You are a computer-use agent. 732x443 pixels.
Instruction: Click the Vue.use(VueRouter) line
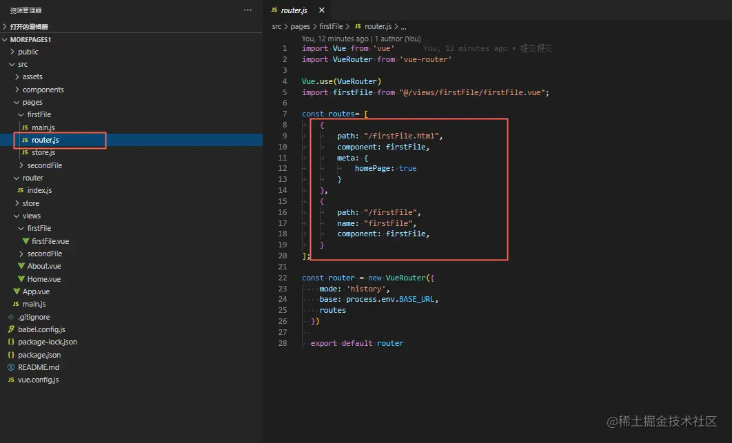point(341,82)
